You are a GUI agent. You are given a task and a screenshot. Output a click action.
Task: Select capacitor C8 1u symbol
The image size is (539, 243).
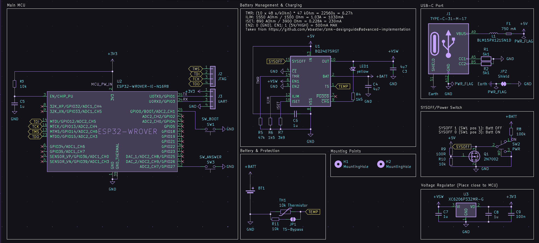pos(488,214)
